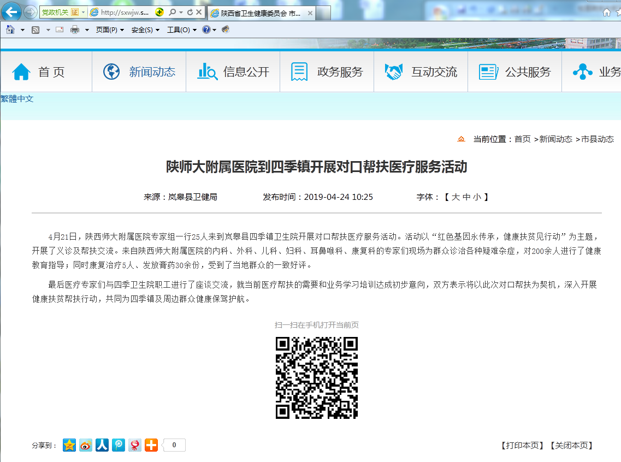Open the 安全(S) menu
621x462 pixels.
click(145, 29)
